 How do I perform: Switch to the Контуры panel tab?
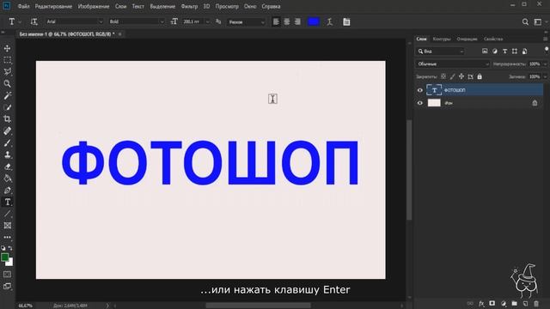[x=441, y=39]
